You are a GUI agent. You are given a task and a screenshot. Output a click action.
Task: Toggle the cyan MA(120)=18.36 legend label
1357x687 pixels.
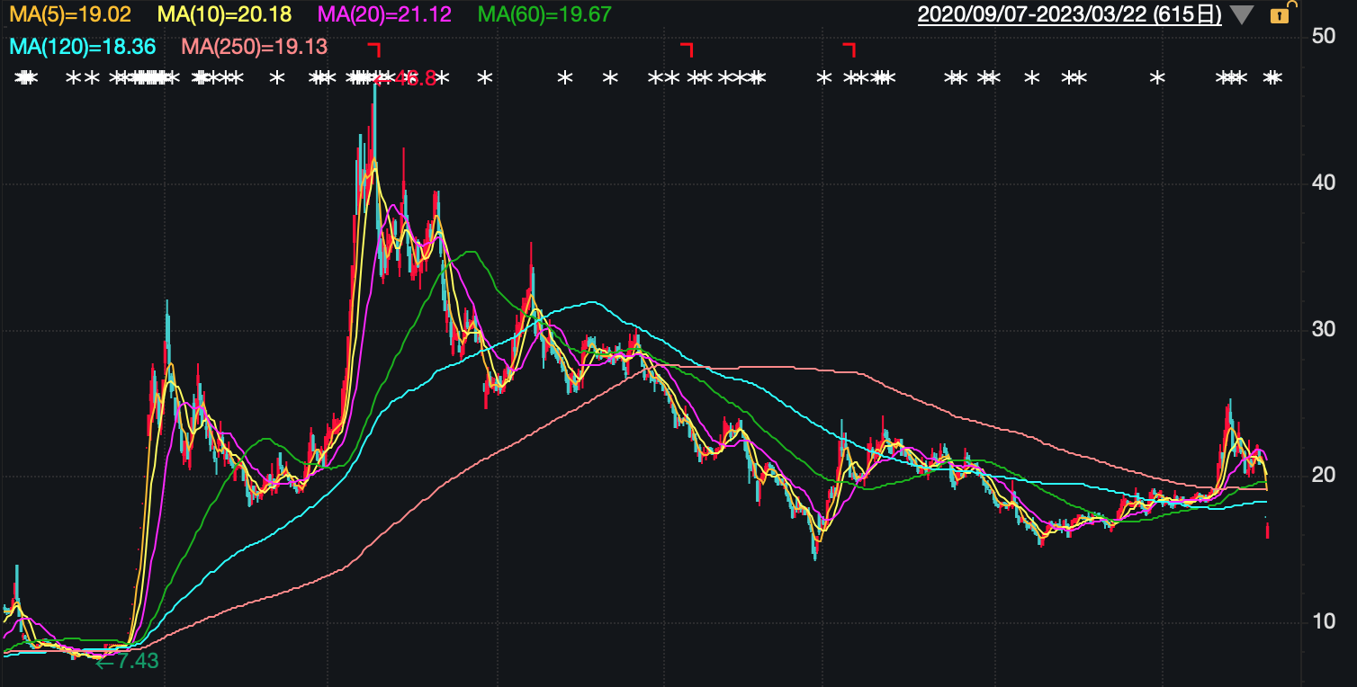82,46
